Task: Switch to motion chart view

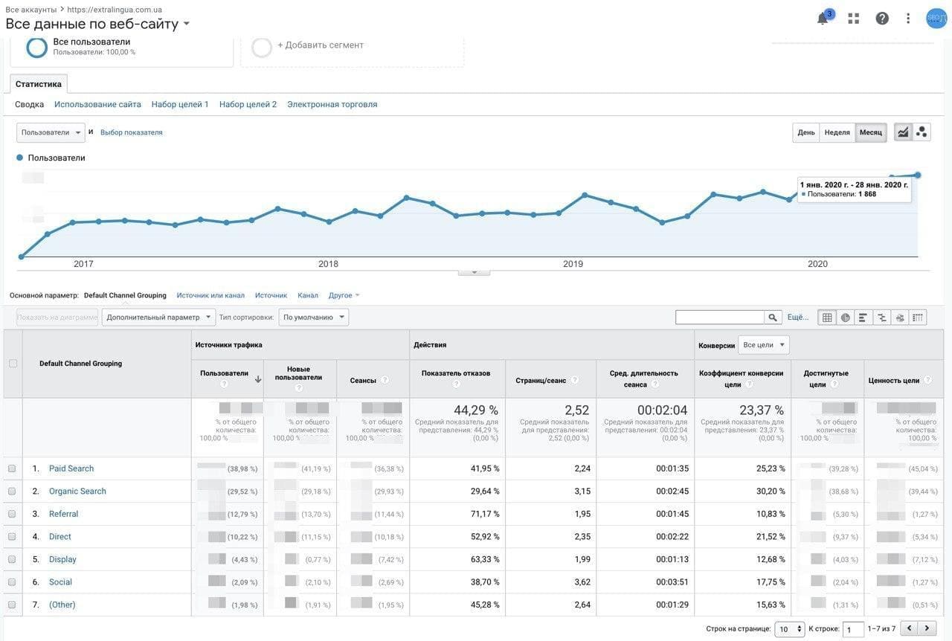Action: pos(922,132)
